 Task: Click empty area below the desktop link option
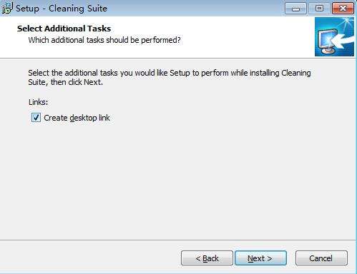[x=167, y=178]
